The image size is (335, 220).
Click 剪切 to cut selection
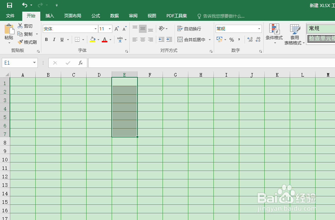[25, 26]
